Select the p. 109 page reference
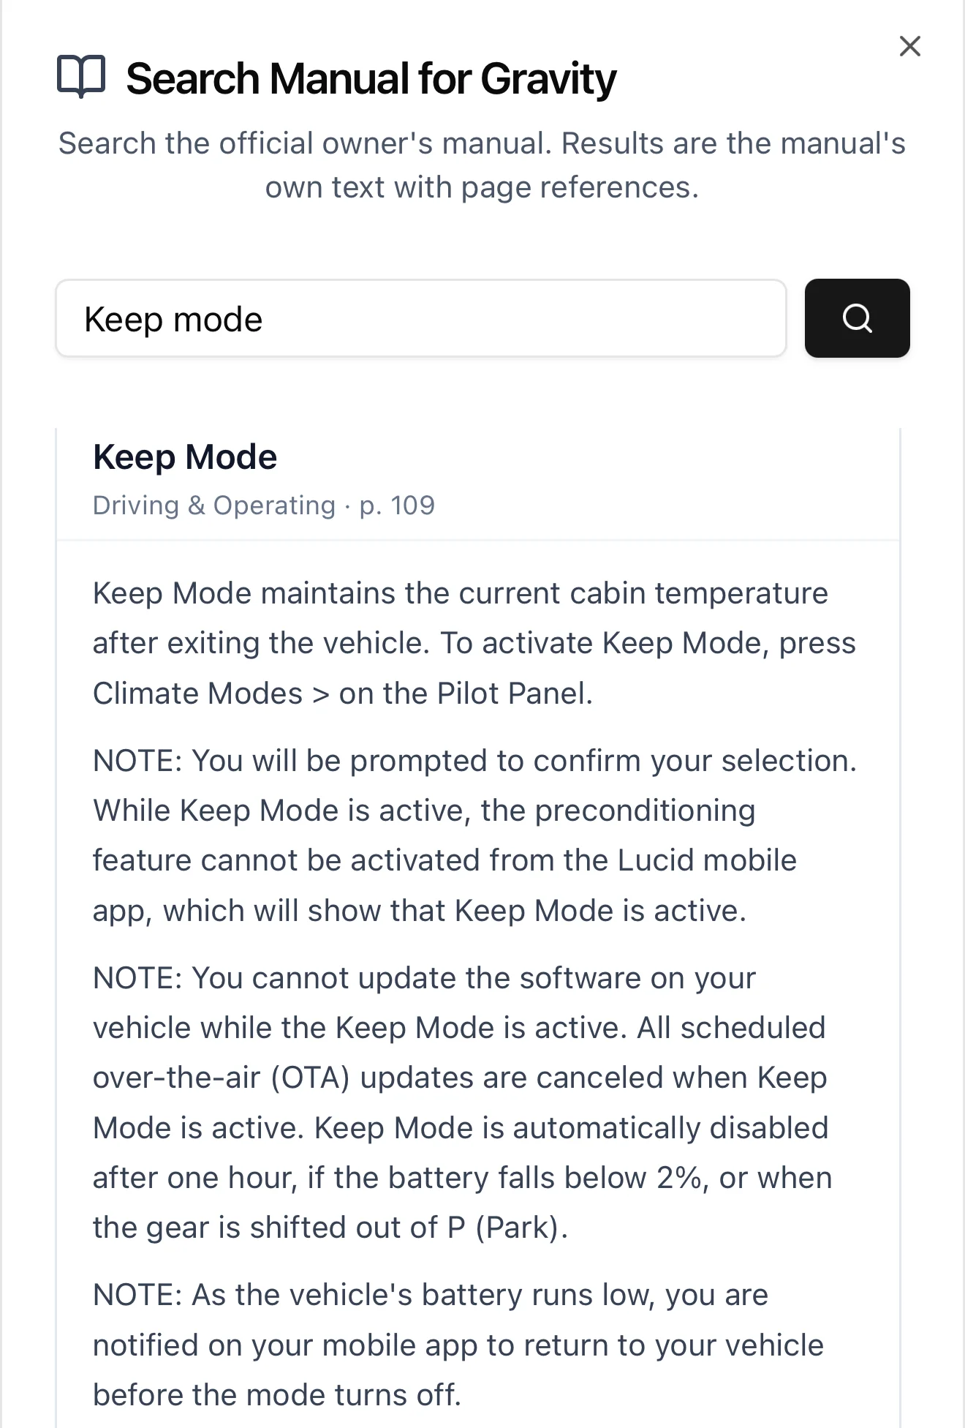This screenshot has width=965, height=1428. pos(397,506)
